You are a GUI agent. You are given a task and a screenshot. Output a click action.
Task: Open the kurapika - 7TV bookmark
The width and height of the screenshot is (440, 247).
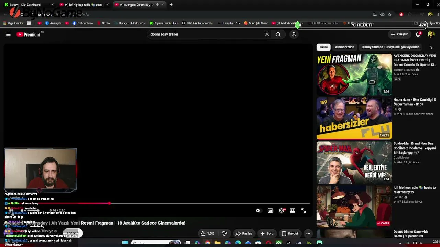pyautogui.click(x=229, y=23)
